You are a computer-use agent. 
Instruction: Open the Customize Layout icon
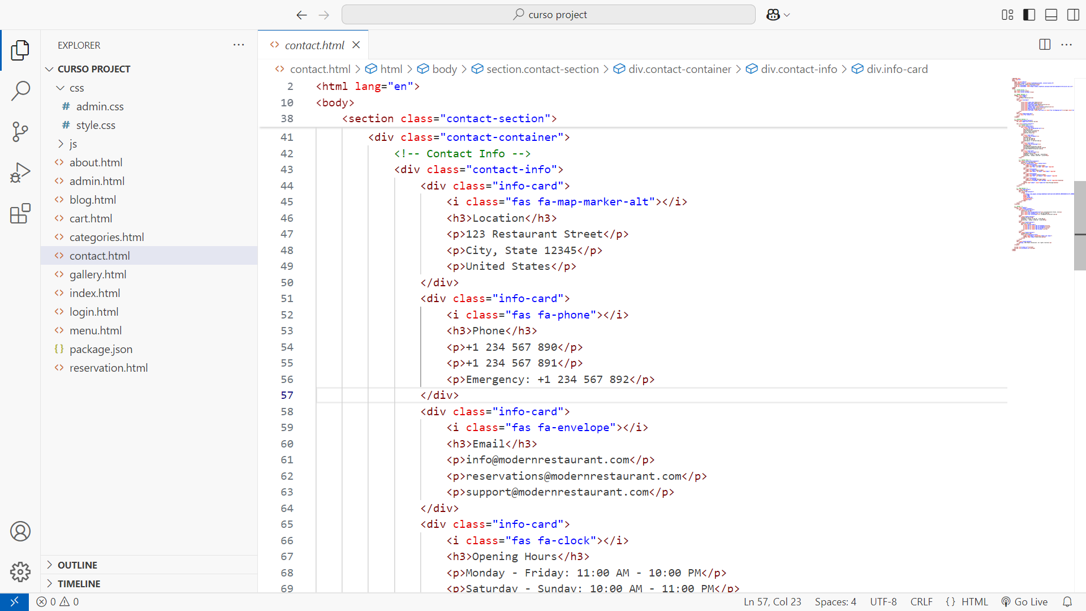(x=1007, y=15)
